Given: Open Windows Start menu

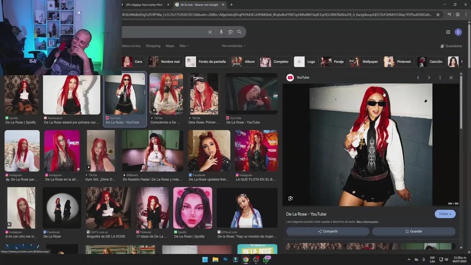Looking at the screenshot, I should tap(205, 259).
